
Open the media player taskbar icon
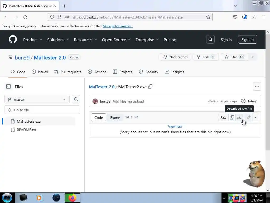coord(39,198)
